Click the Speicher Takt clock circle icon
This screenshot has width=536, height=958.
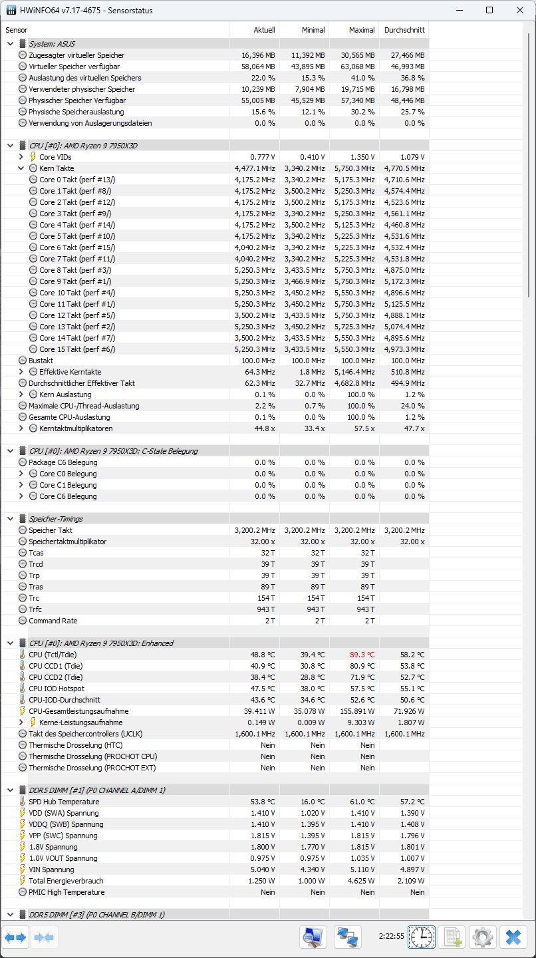23,530
